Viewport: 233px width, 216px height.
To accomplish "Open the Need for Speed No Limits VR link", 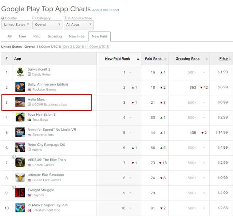I will (52, 130).
